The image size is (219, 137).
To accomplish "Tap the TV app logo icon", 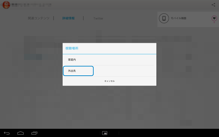I will 6,5.
